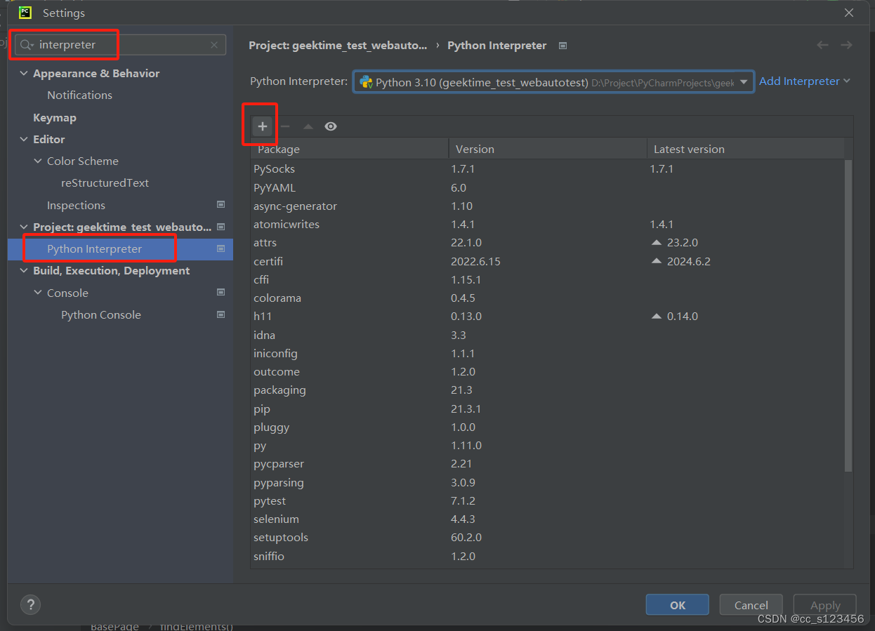Select reStructuredText under Color Scheme
The image size is (875, 631).
(x=105, y=182)
